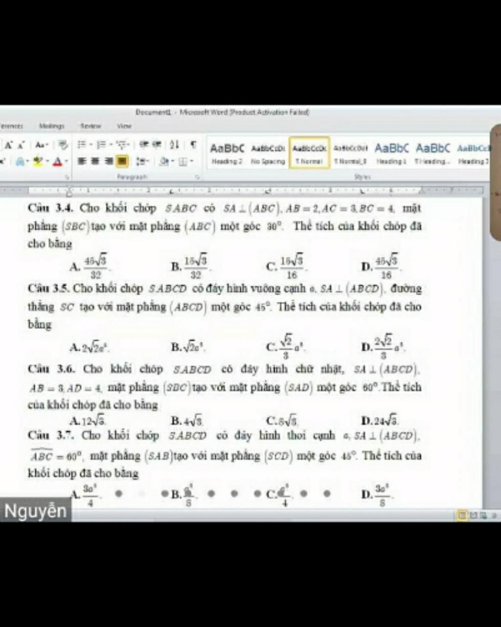501x627 pixels.
Task: Toggle Align Text Right
Action: click(x=109, y=160)
